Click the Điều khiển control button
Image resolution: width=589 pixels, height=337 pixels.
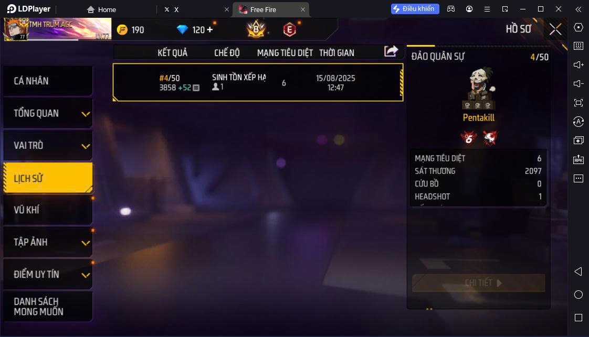tap(415, 9)
